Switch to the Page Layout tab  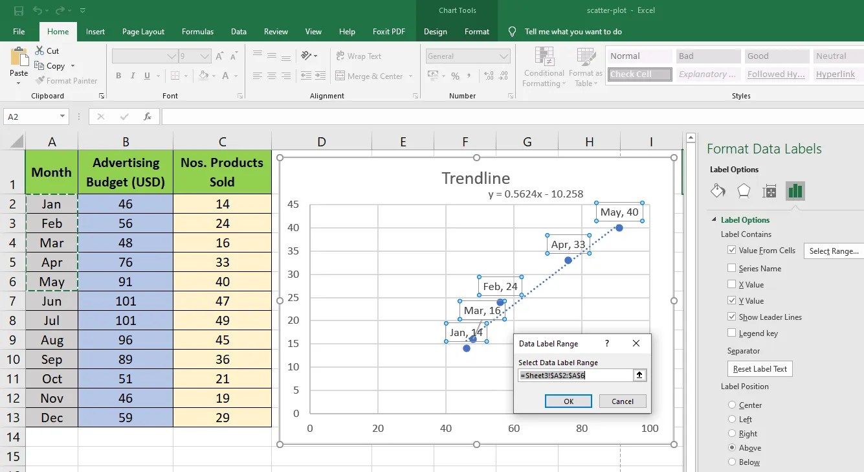pyautogui.click(x=143, y=32)
